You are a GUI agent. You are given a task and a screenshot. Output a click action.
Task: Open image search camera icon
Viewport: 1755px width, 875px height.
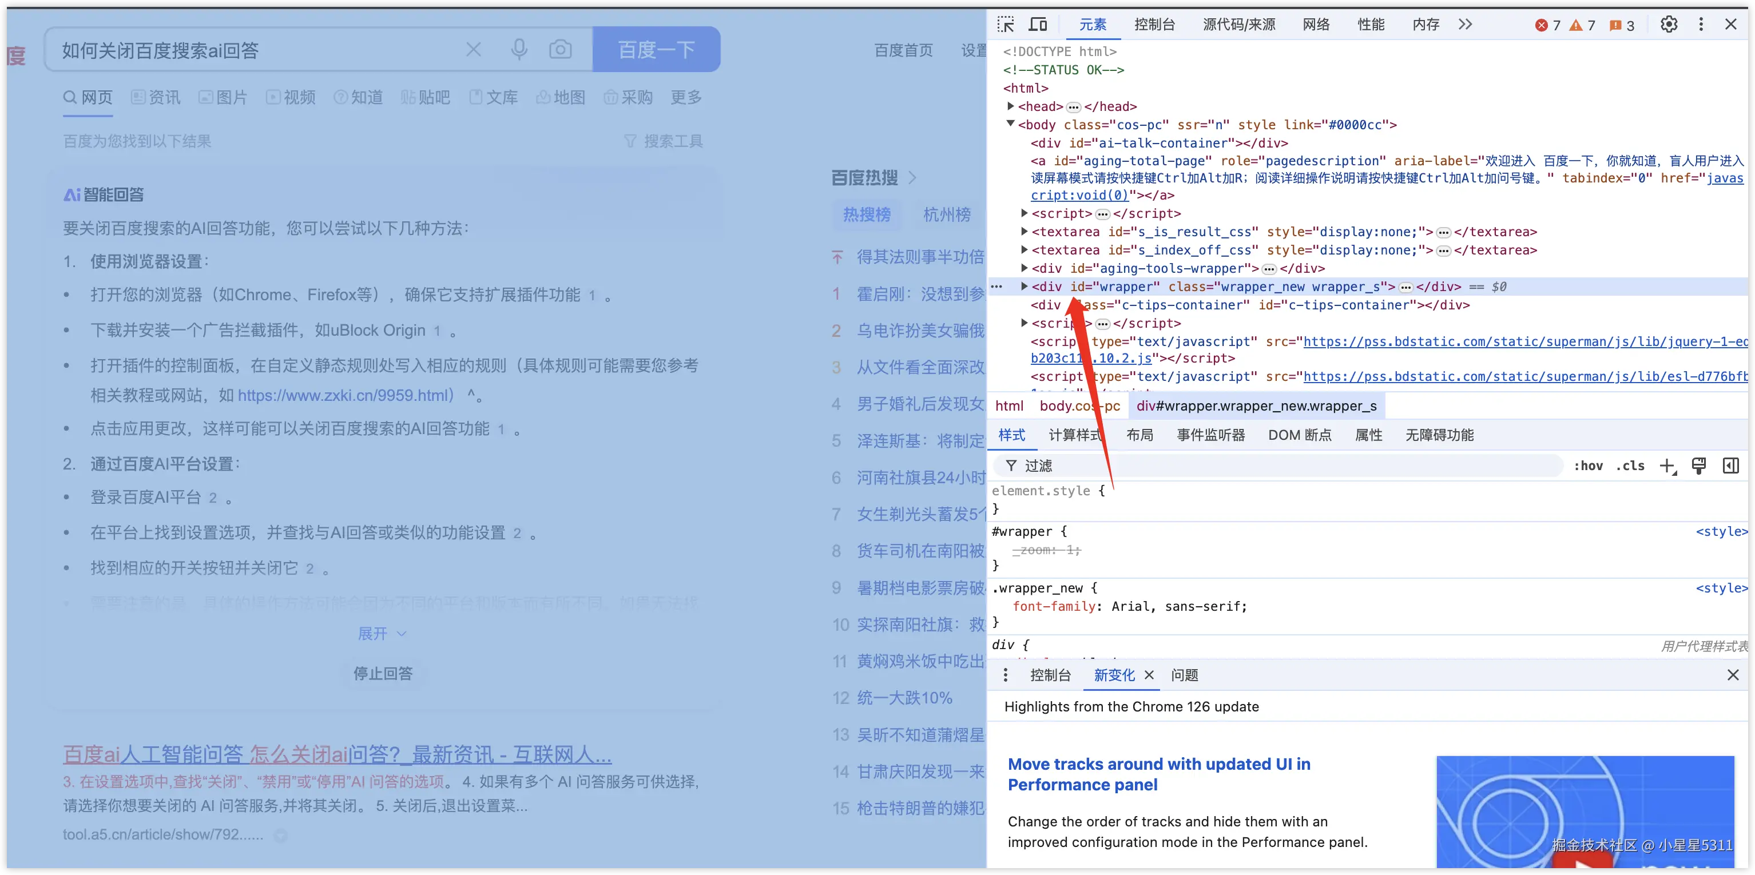pos(561,50)
